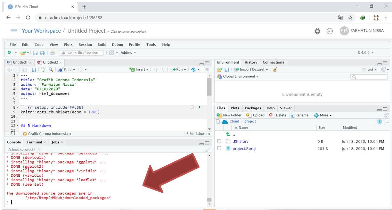Click the new file plus icon
This screenshot has width=392, height=210.
click(9, 53)
